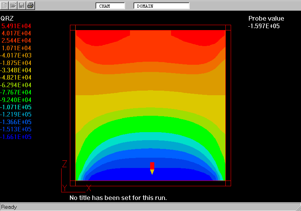Select the -1.071E+05 cyan legend value
301x211 pixels.
click(x=16, y=107)
